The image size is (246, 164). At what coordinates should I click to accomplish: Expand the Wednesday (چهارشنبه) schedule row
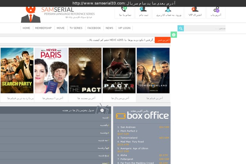pos(55,148)
